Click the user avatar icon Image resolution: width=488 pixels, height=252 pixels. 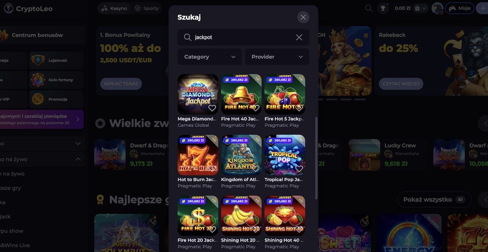point(437,8)
